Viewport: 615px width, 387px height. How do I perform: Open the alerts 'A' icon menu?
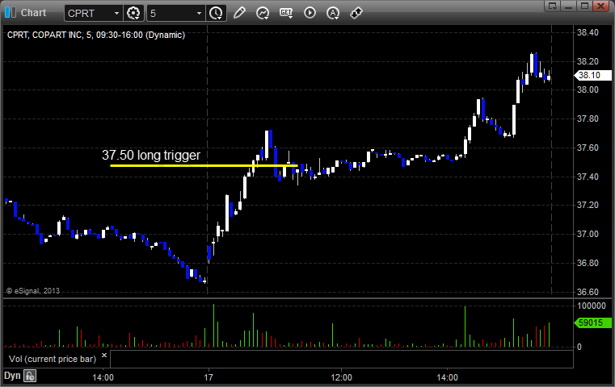tap(333, 13)
